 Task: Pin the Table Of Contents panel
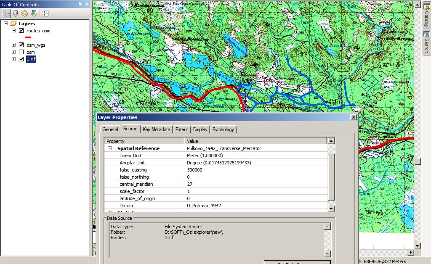(80, 4)
